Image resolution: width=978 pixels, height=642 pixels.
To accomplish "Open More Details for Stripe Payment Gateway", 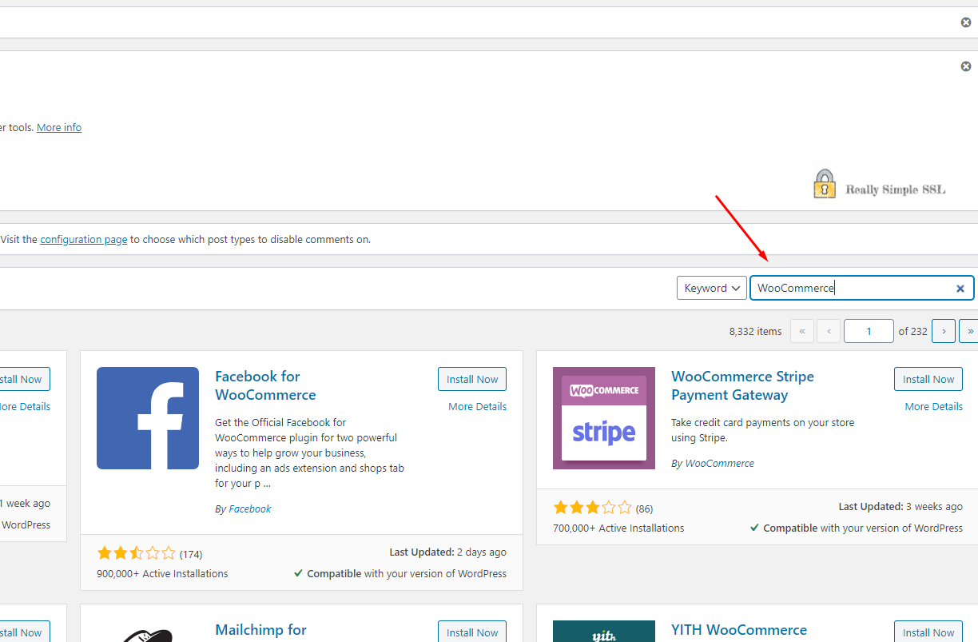I will [x=933, y=406].
